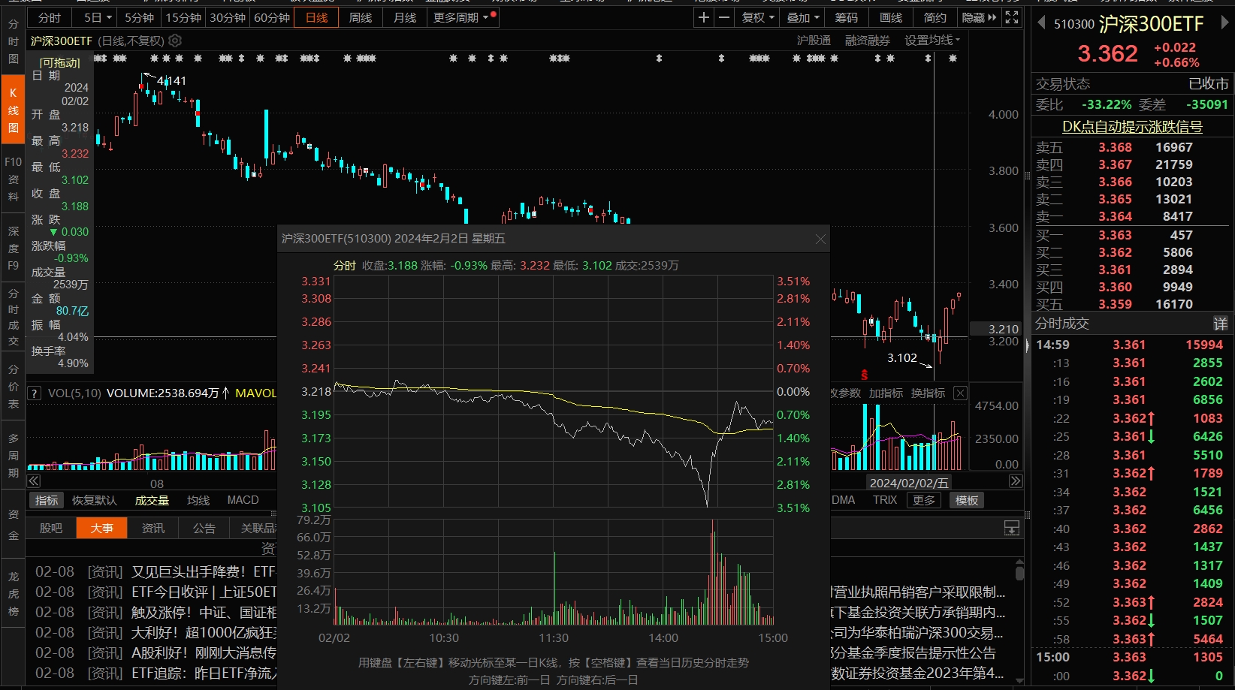The image size is (1235, 690).
Task: Zoom out the chart with minus icon
Action: (x=723, y=17)
